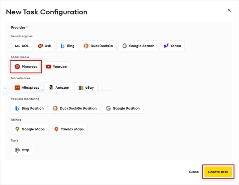Click the Create task button
Screen dimensions: 239x185
point(218,172)
